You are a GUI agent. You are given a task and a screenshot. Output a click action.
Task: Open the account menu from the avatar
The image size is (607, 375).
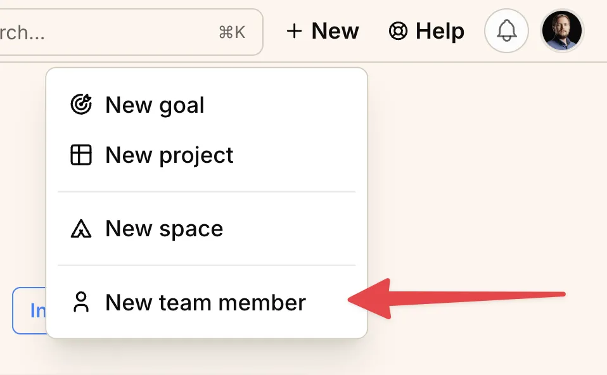[561, 30]
